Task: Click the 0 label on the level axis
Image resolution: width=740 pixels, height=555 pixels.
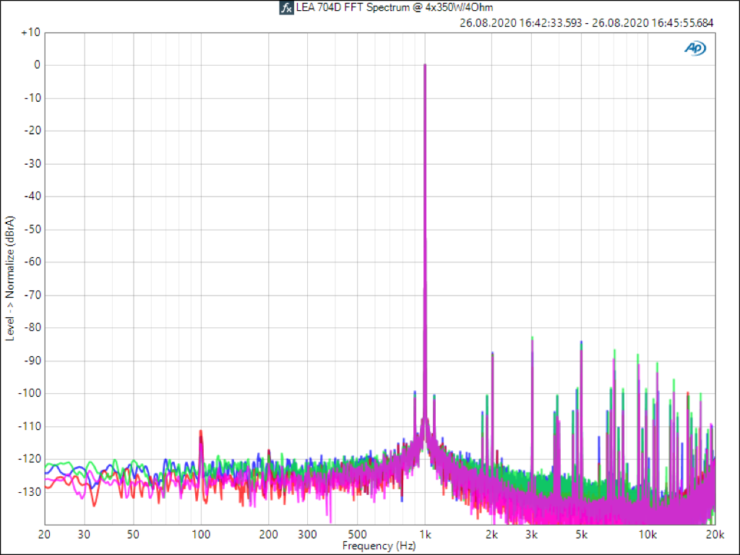Action: click(x=36, y=65)
